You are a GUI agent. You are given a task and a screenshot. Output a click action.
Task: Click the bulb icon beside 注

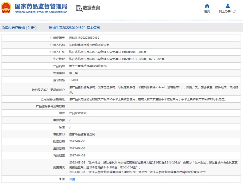[x=60, y=179]
